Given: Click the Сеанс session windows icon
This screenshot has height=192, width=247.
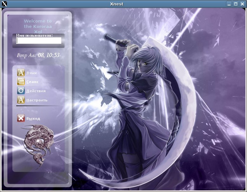Looking at the screenshot, I should [21, 81].
